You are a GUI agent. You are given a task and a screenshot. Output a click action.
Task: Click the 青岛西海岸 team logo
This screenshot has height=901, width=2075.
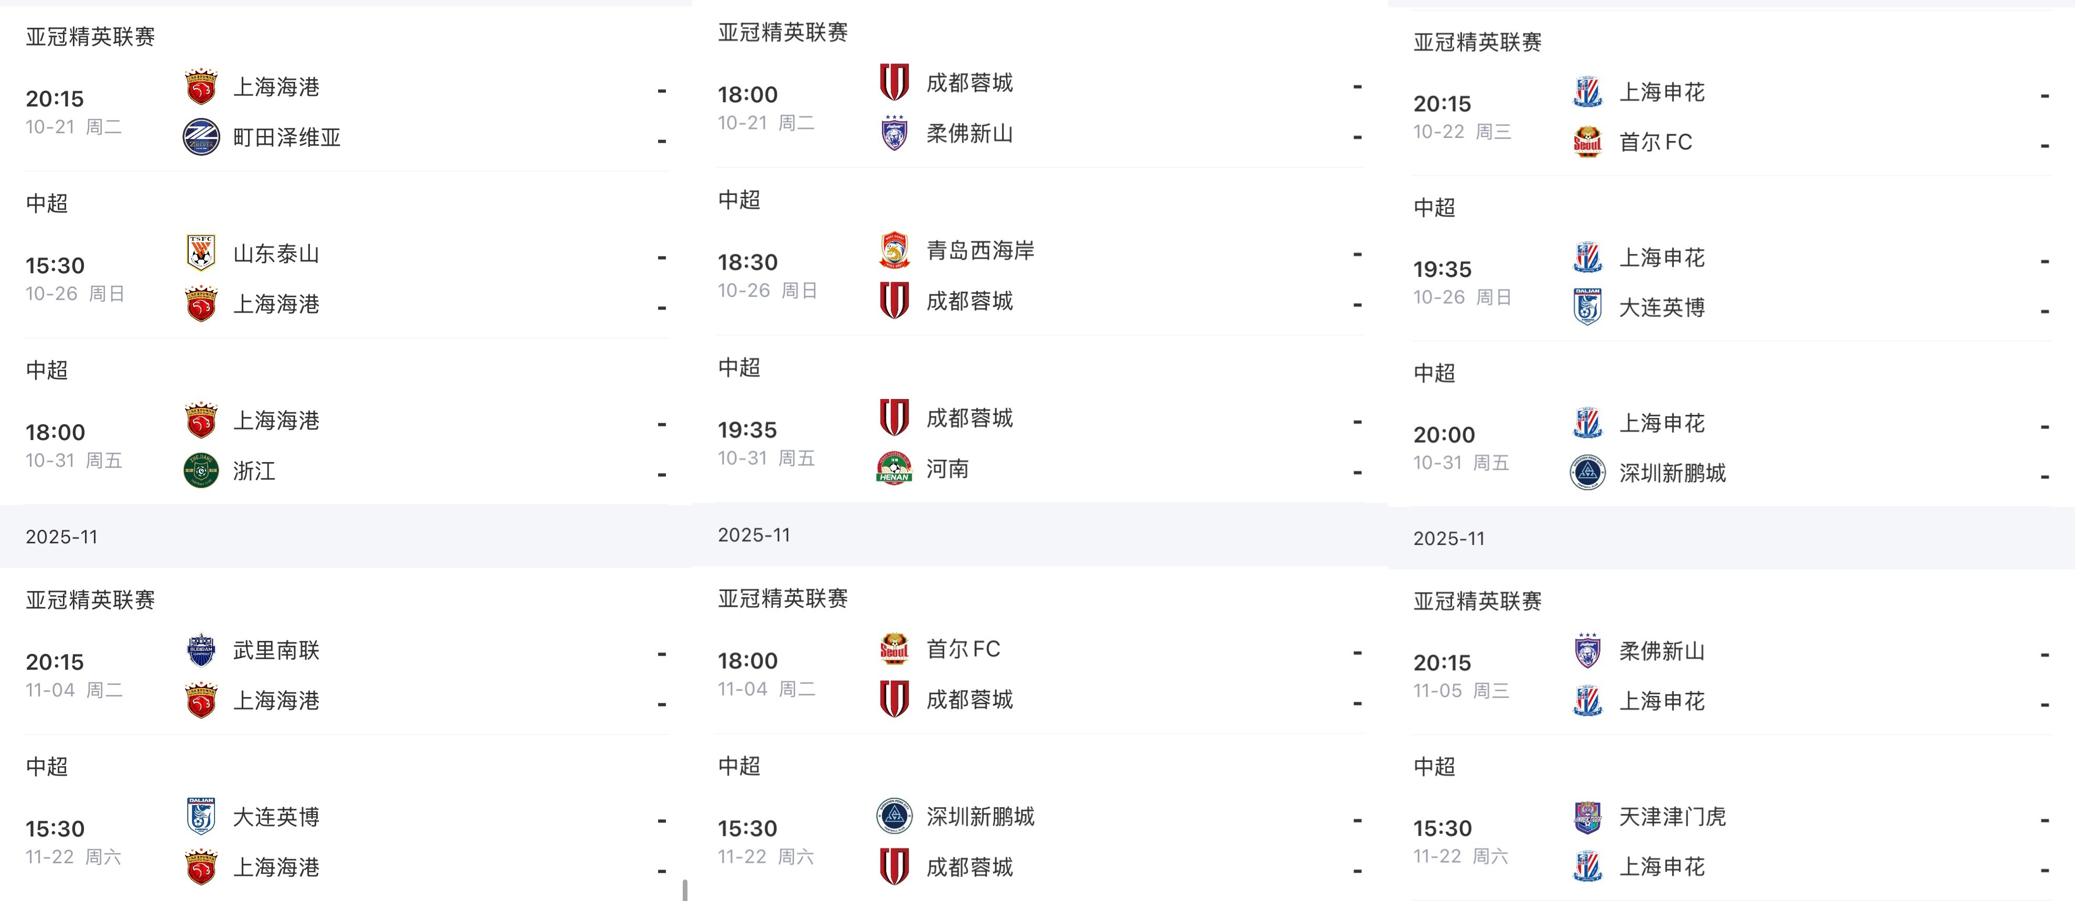coord(894,251)
